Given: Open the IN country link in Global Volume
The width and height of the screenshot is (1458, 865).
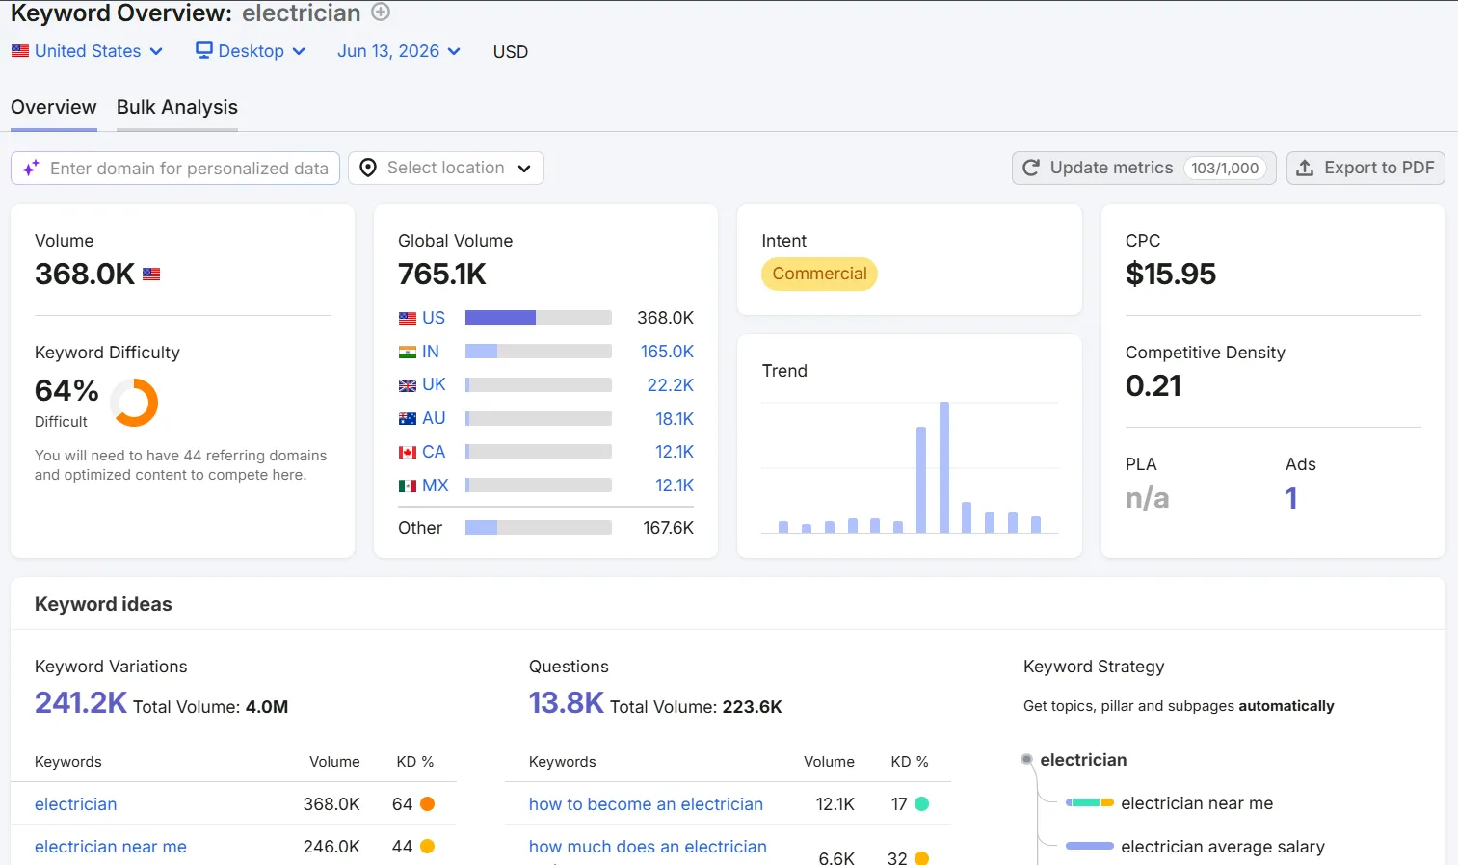Looking at the screenshot, I should (431, 352).
